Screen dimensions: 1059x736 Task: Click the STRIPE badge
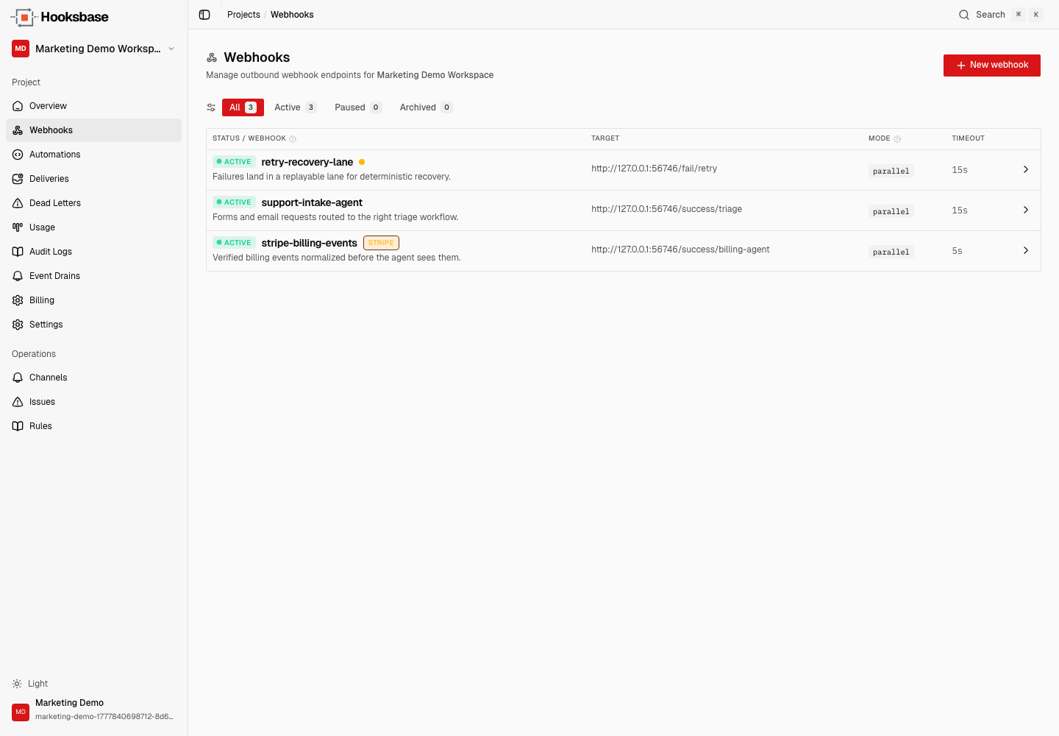coord(381,243)
